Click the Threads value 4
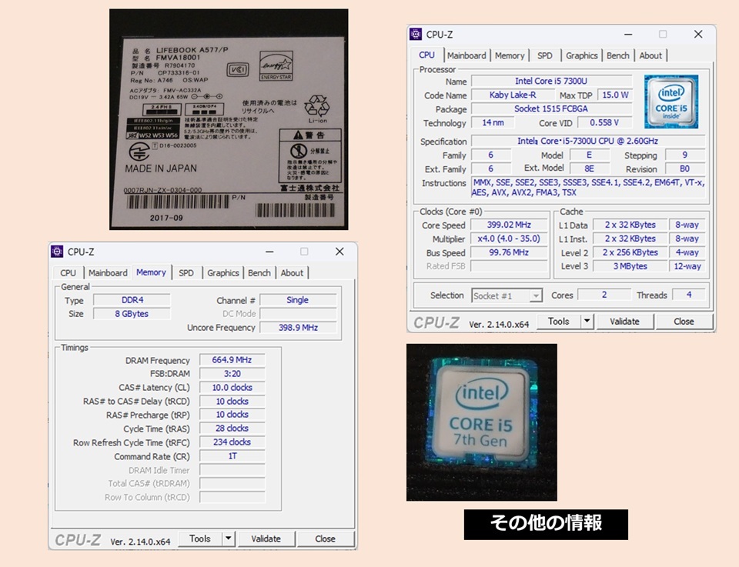The image size is (739, 567). click(688, 295)
